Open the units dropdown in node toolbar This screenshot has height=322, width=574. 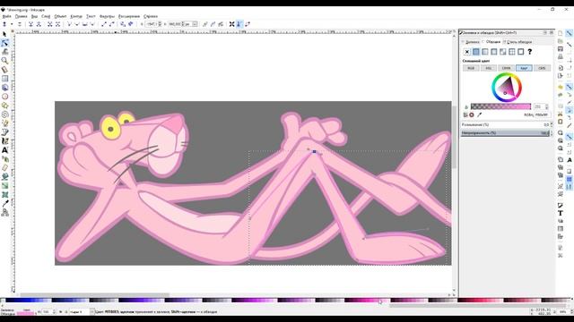195,24
